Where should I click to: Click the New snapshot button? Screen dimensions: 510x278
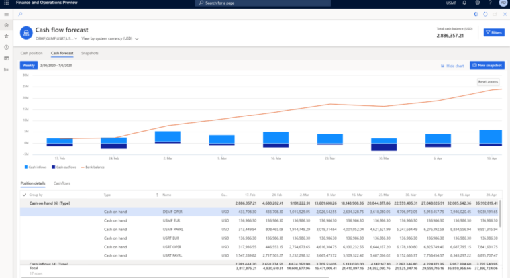(x=487, y=66)
